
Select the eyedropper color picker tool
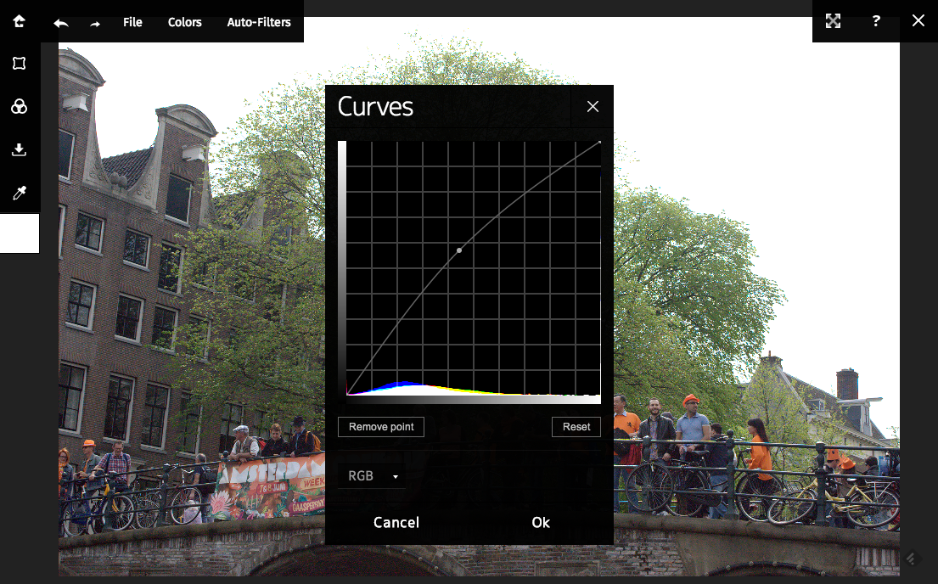(x=20, y=193)
